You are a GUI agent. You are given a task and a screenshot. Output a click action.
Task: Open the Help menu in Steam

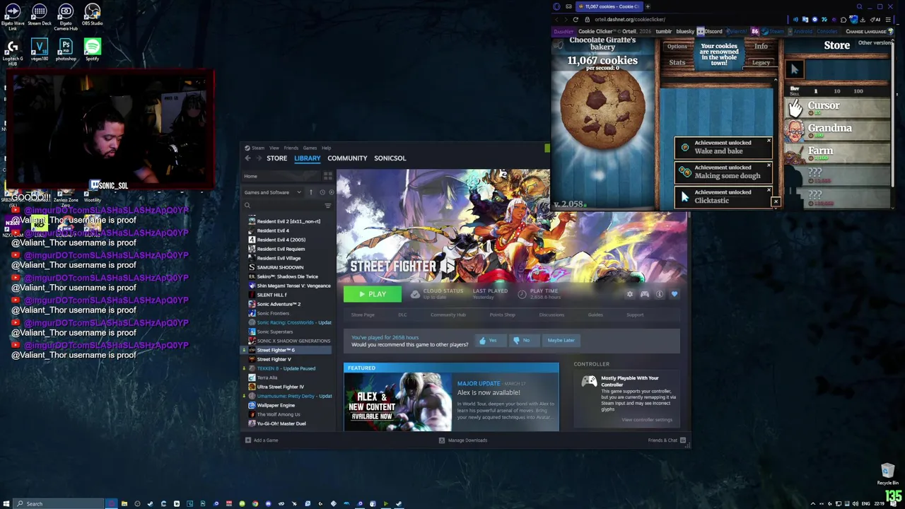326,148
